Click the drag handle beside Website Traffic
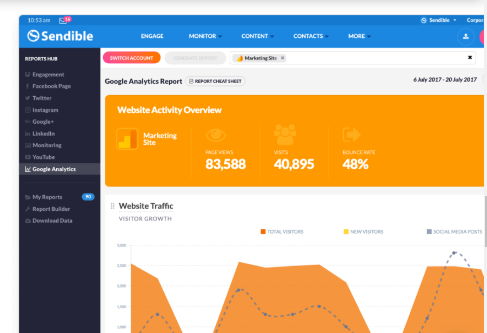This screenshot has height=333, width=487. tap(112, 206)
